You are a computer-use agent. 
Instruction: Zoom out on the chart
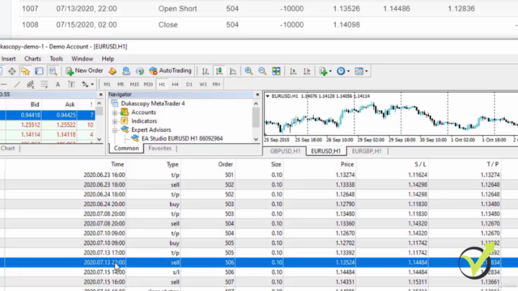coord(262,71)
